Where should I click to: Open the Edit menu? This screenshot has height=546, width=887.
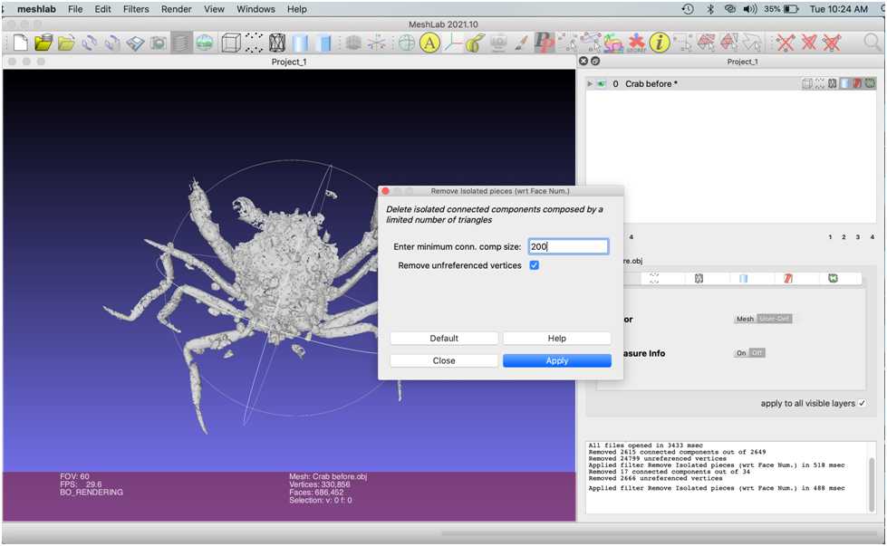pos(102,9)
